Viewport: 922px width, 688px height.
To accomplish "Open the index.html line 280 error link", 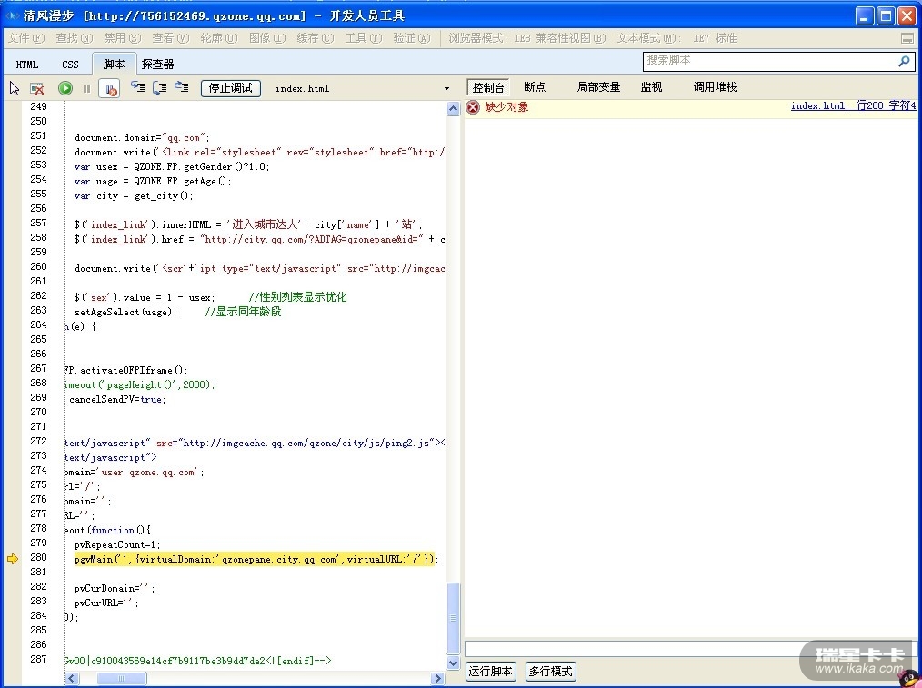I will click(x=853, y=106).
